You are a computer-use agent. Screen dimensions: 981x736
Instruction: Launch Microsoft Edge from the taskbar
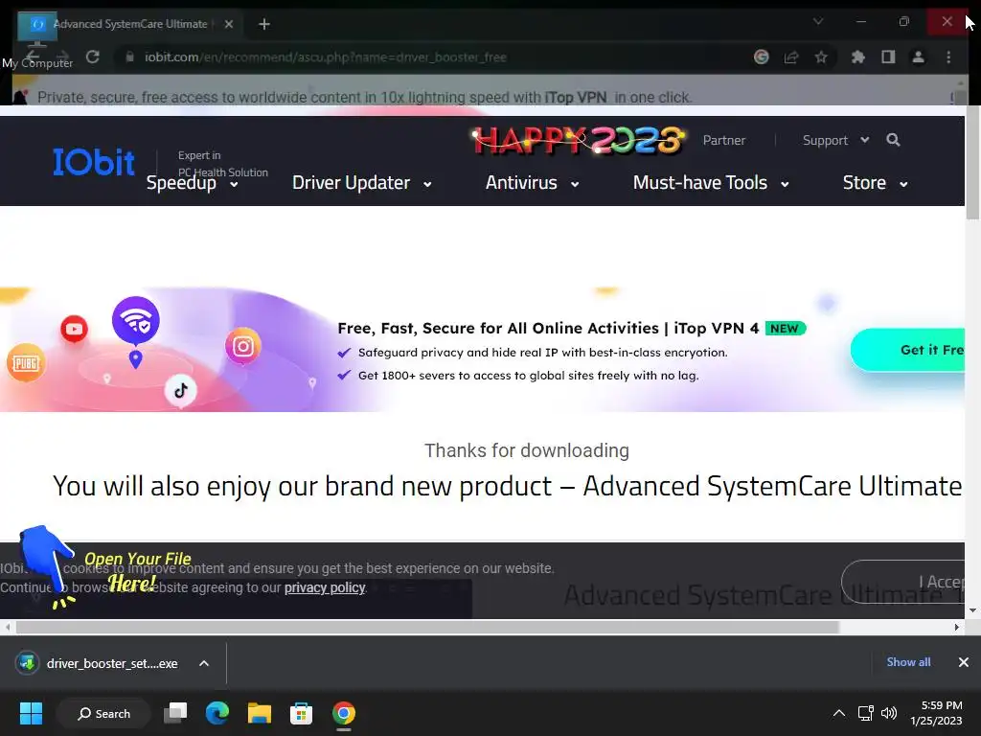(217, 713)
